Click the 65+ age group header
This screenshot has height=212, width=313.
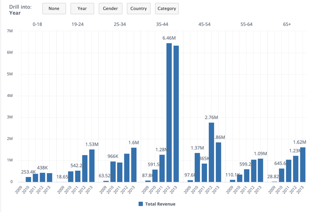tap(287, 25)
